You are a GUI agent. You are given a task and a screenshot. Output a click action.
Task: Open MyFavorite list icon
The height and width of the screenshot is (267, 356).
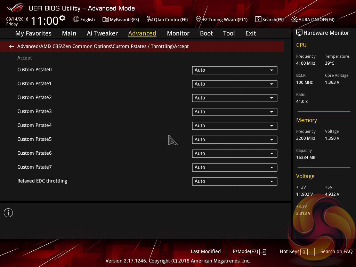[x=106, y=19]
